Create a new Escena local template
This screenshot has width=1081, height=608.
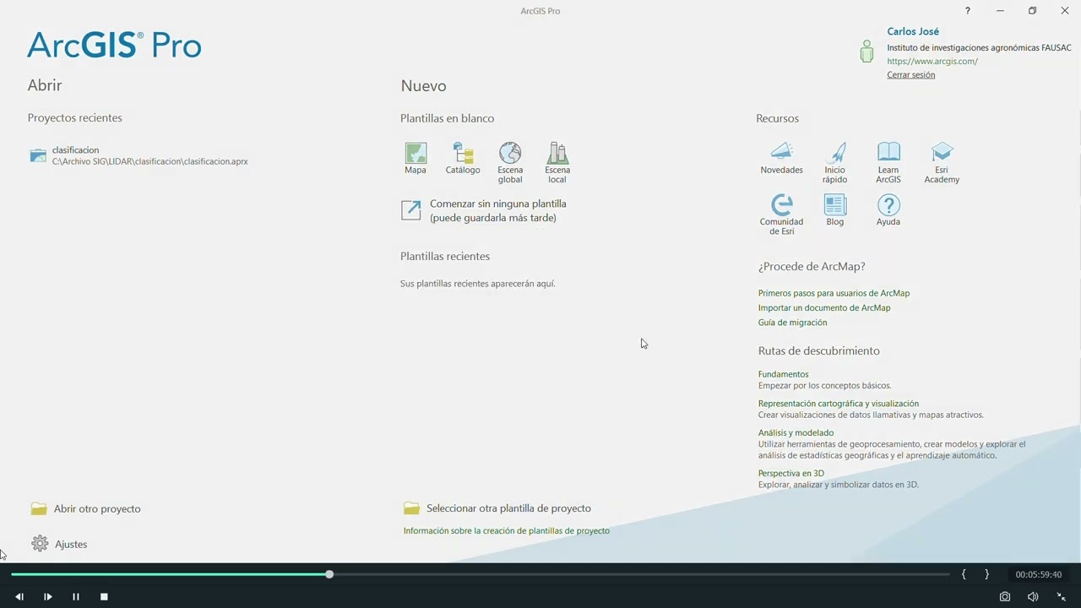(x=557, y=162)
